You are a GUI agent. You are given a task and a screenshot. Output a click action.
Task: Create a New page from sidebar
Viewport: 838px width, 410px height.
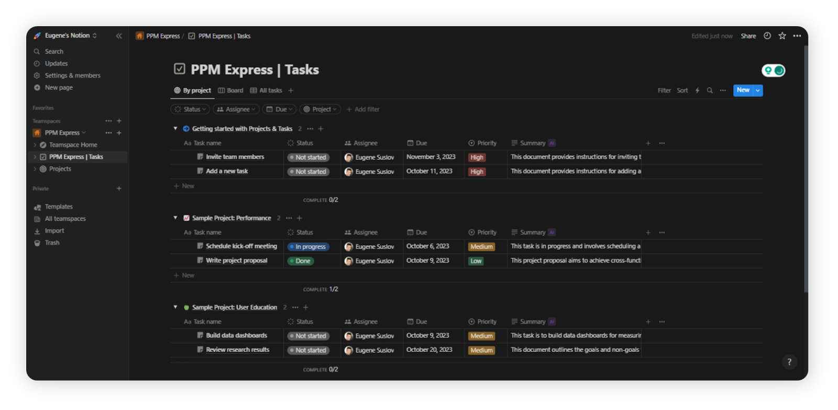click(x=59, y=87)
